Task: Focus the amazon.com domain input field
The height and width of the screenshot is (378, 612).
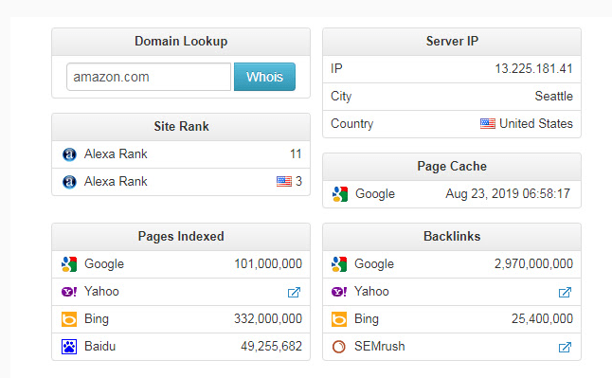Action: tap(149, 77)
